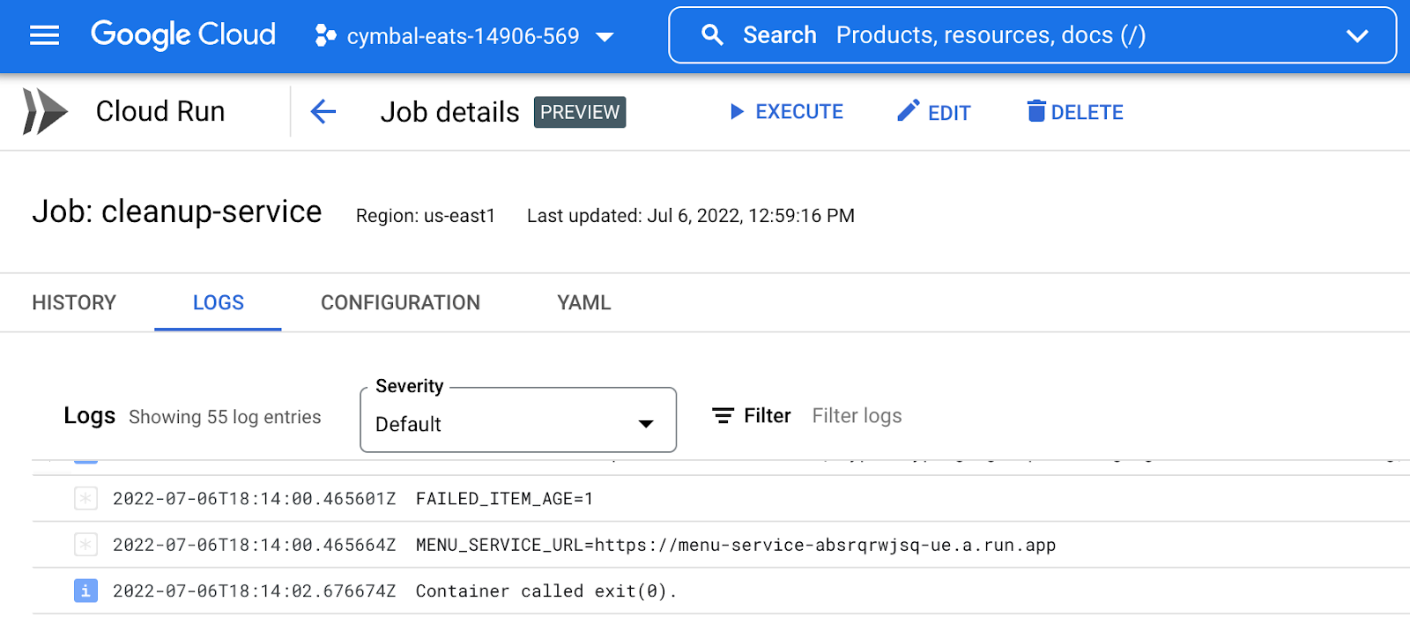Click the EDIT job button
This screenshot has height=624, width=1410.
(x=934, y=112)
